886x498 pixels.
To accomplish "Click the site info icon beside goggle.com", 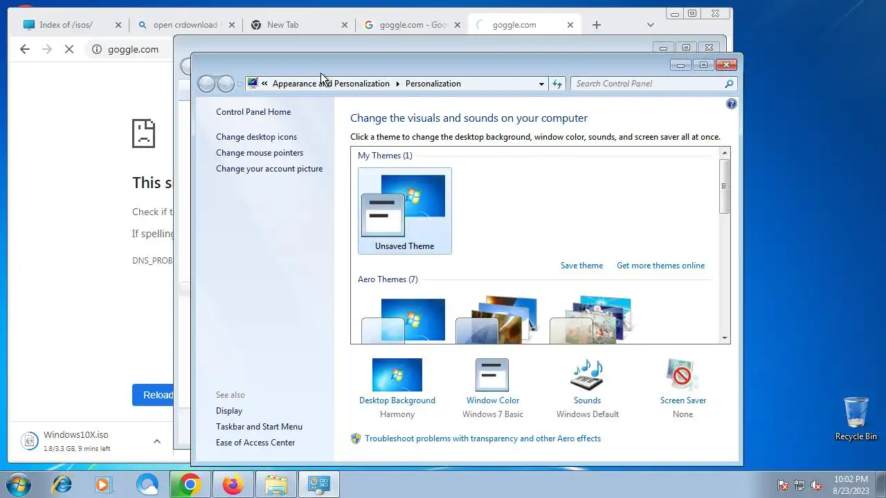I will 97,49.
